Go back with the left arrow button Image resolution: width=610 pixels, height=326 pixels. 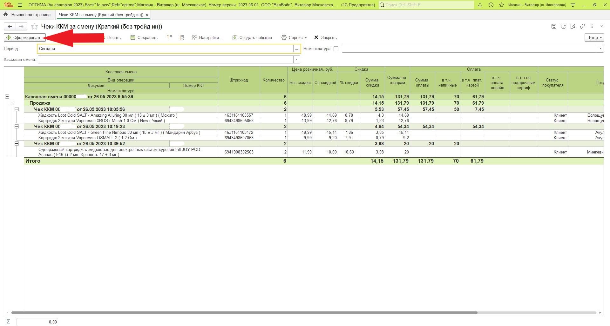(10, 27)
